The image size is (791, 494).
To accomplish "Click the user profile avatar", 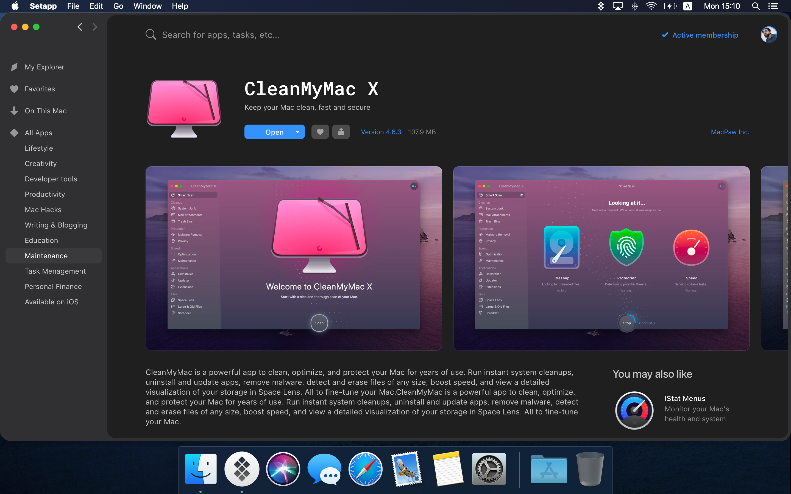I will [768, 35].
